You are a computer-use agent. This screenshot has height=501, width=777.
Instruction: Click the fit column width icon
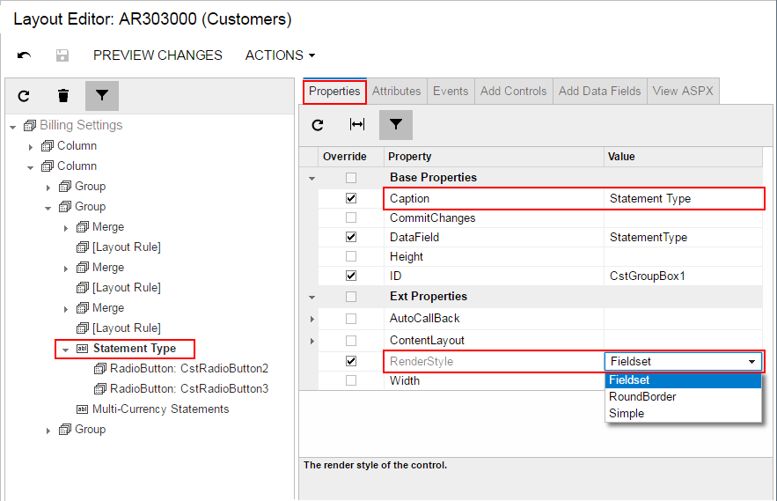pos(357,125)
